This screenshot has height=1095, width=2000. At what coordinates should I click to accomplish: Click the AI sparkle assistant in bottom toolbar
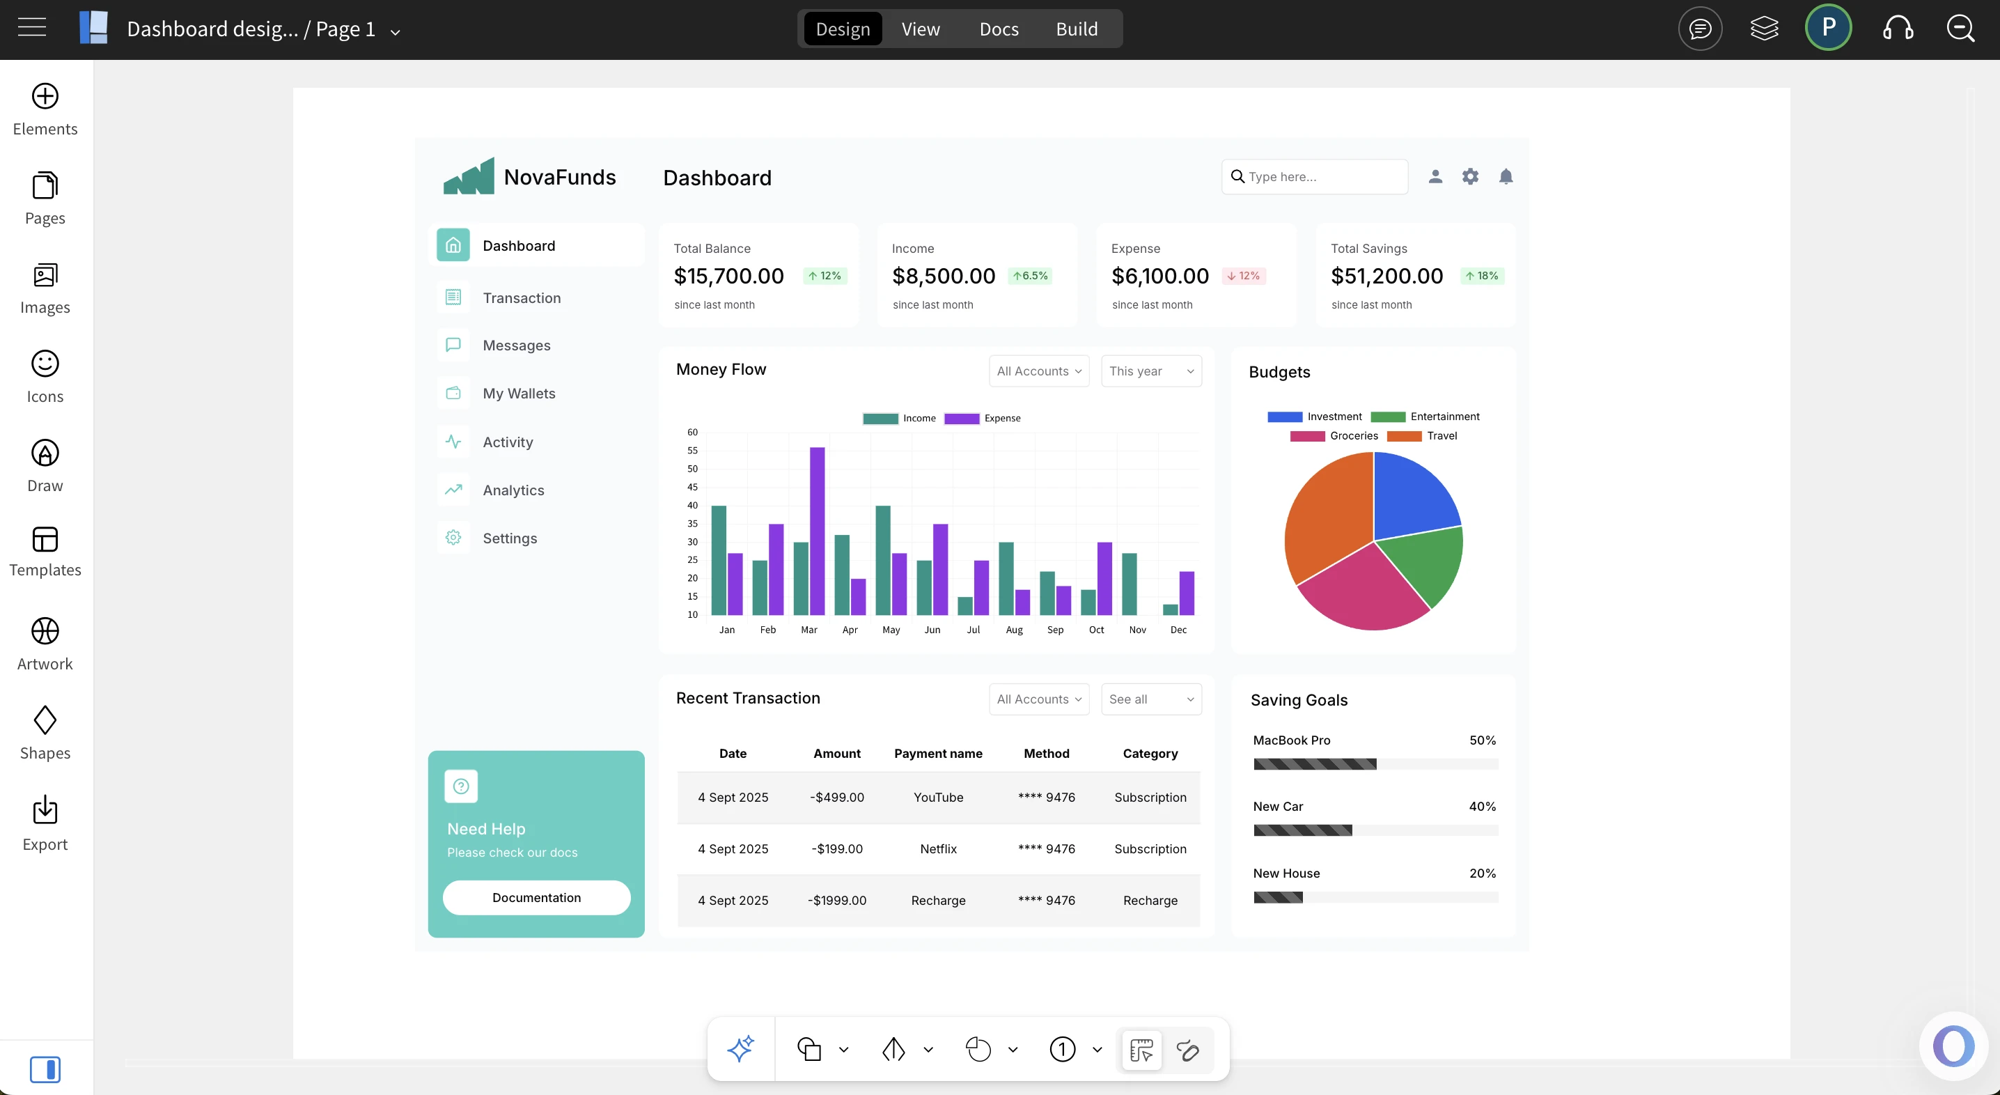[741, 1048]
